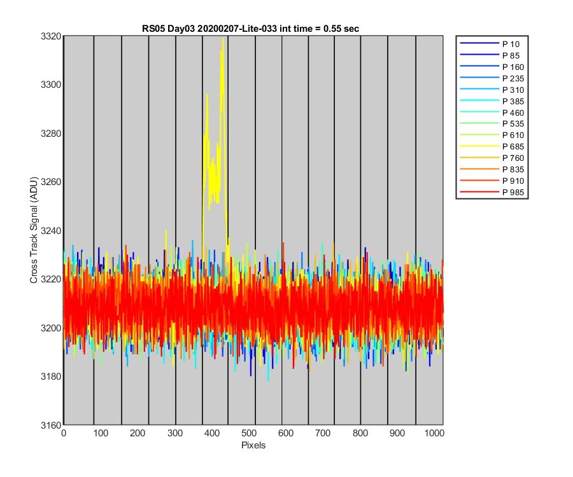
Task: Select the P 160 legend entry
Action: [x=492, y=67]
